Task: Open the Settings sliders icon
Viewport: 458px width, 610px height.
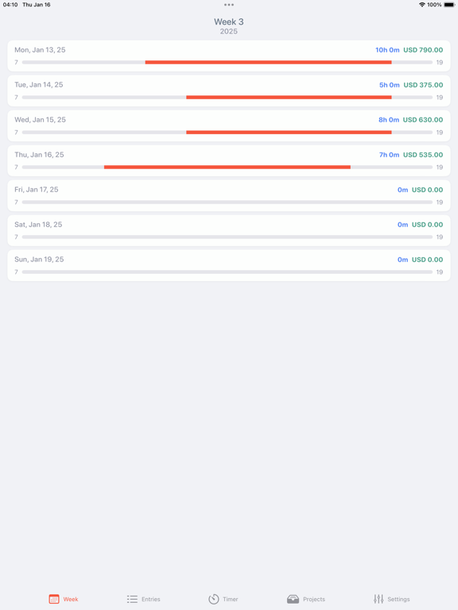Action: 378,599
